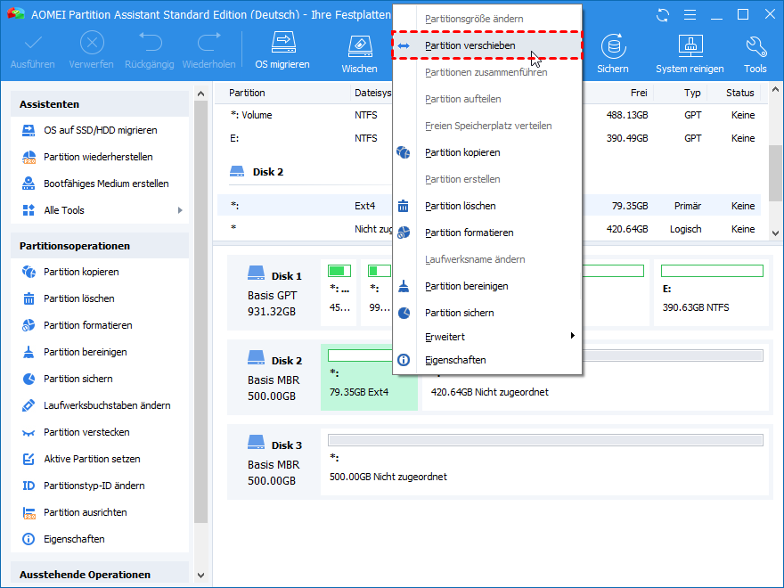Choose Partition löschen in context menu

click(x=487, y=206)
